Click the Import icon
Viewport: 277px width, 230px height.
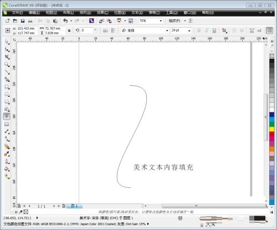tap(101, 21)
